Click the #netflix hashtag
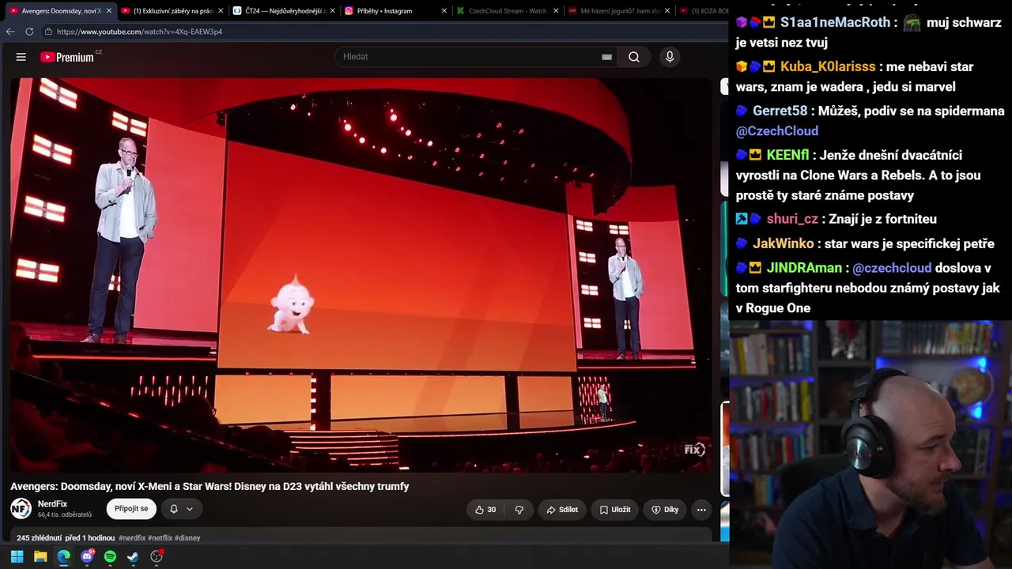This screenshot has height=569, width=1012. (x=160, y=538)
